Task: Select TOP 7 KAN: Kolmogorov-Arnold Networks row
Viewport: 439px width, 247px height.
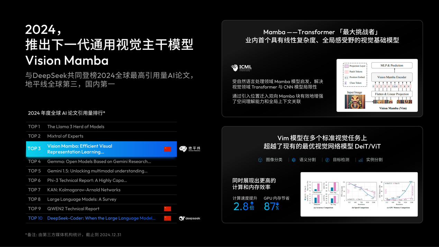Action: click(101, 190)
